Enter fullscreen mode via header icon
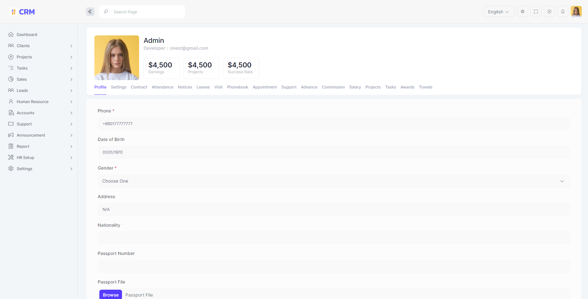The height and width of the screenshot is (299, 588). coord(536,12)
